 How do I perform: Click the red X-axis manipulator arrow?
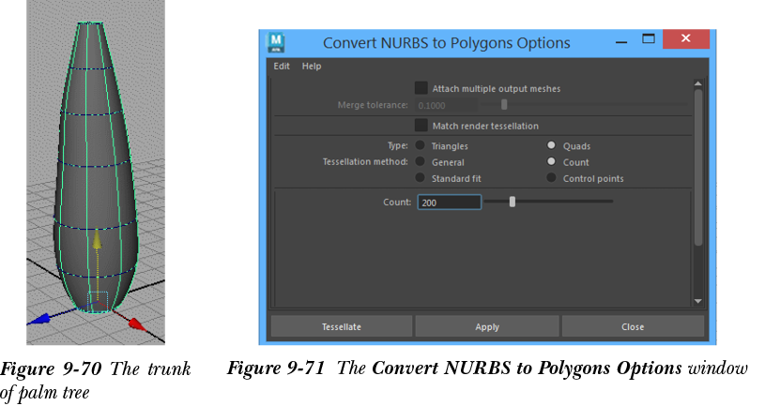tap(135, 324)
